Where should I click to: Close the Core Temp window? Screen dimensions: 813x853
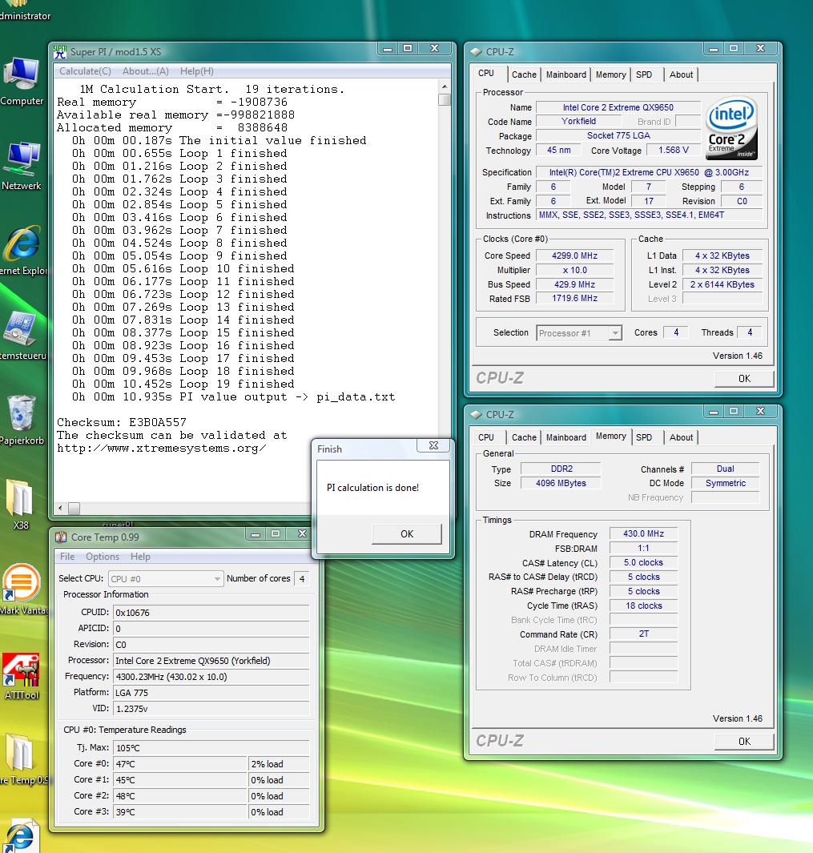[302, 534]
